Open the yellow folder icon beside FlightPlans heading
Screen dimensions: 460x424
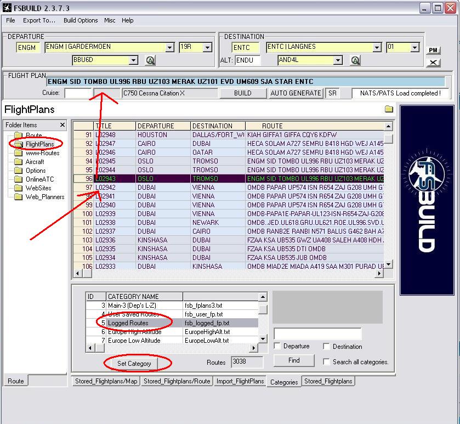[389, 109]
